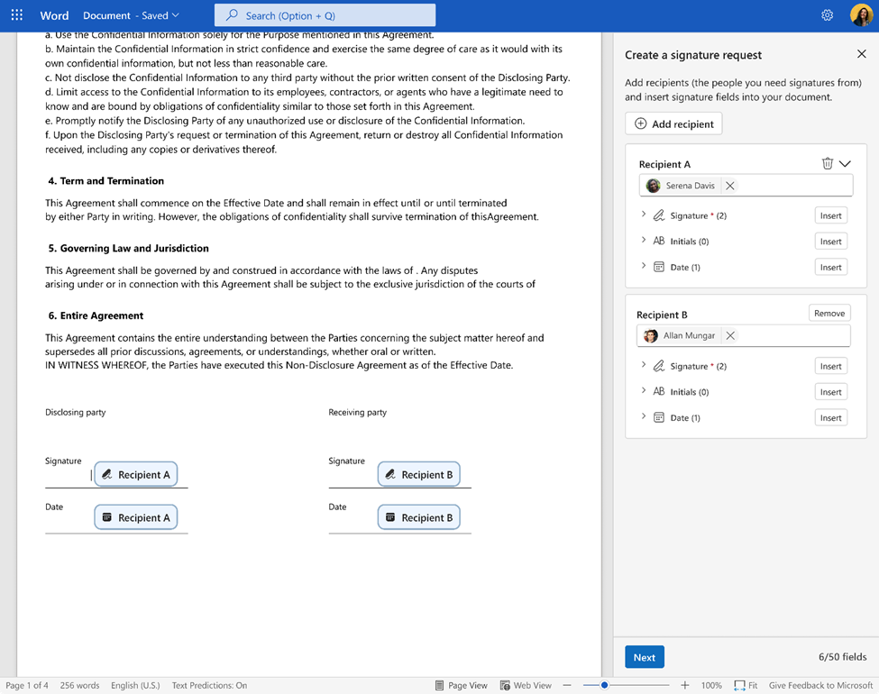Click the 100% zoom level
This screenshot has height=694, width=879.
[x=710, y=685]
